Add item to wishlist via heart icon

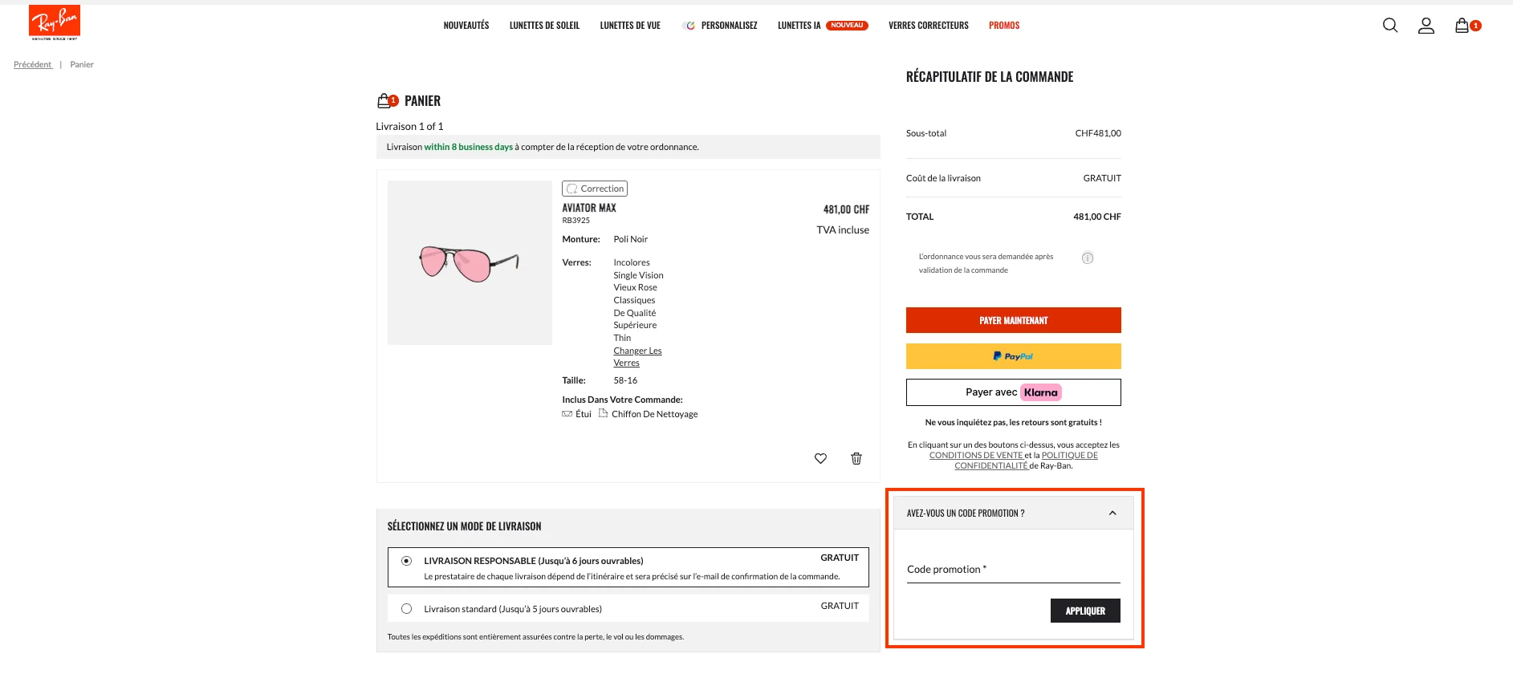[820, 458]
